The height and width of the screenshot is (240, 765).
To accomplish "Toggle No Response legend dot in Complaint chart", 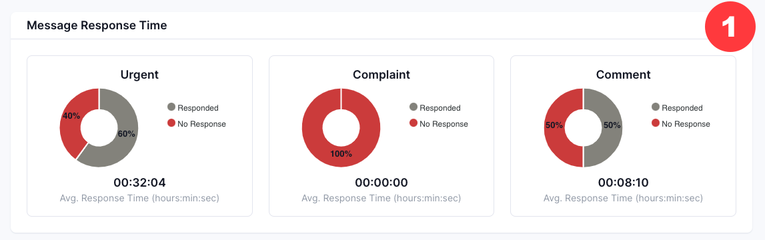I will [x=414, y=123].
